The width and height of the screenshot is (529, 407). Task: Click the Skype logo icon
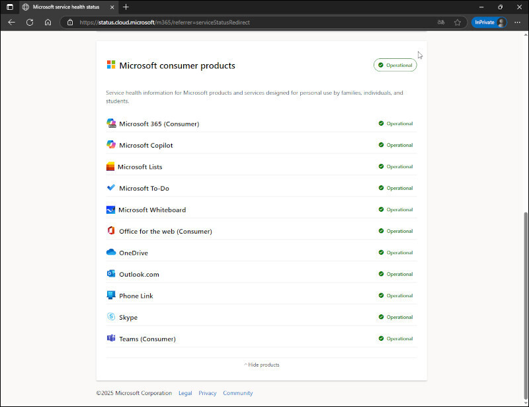[111, 316]
